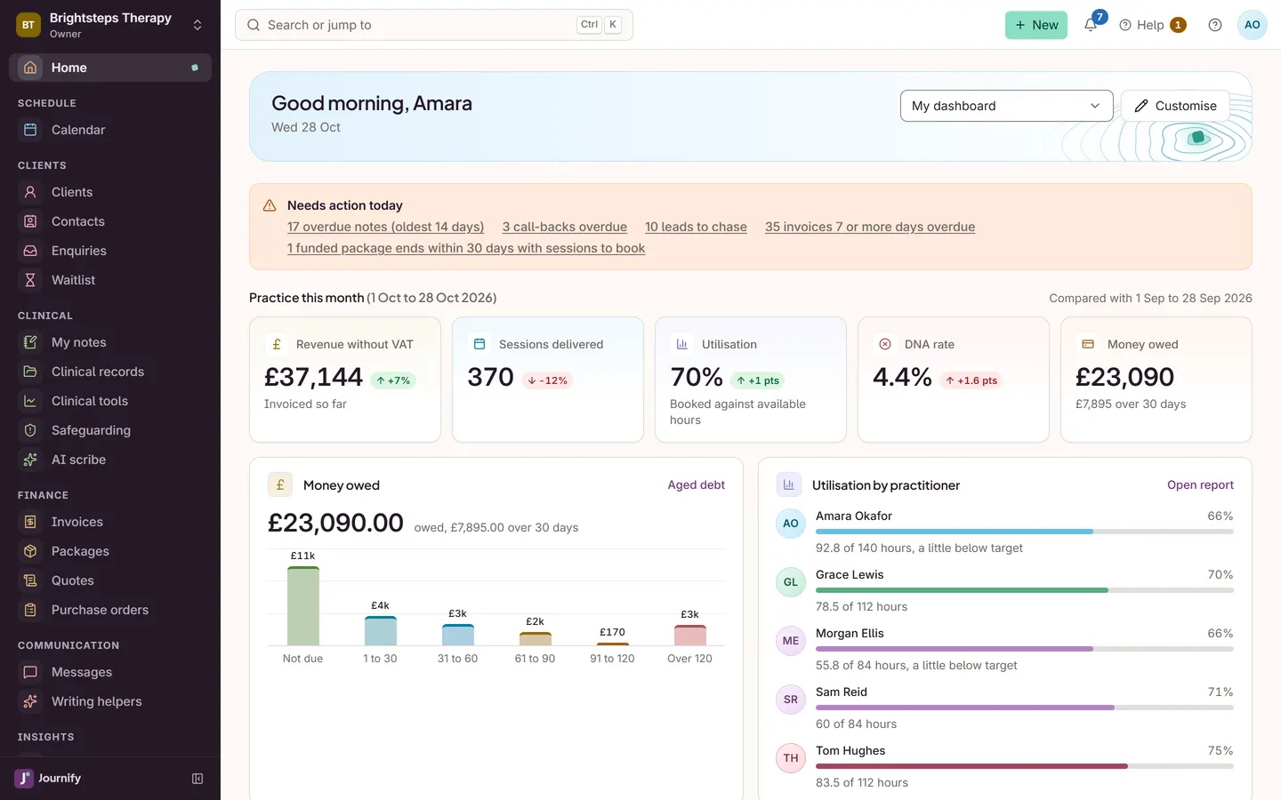Click the 31 to 60 bar in chart
The image size is (1281, 800).
point(458,635)
